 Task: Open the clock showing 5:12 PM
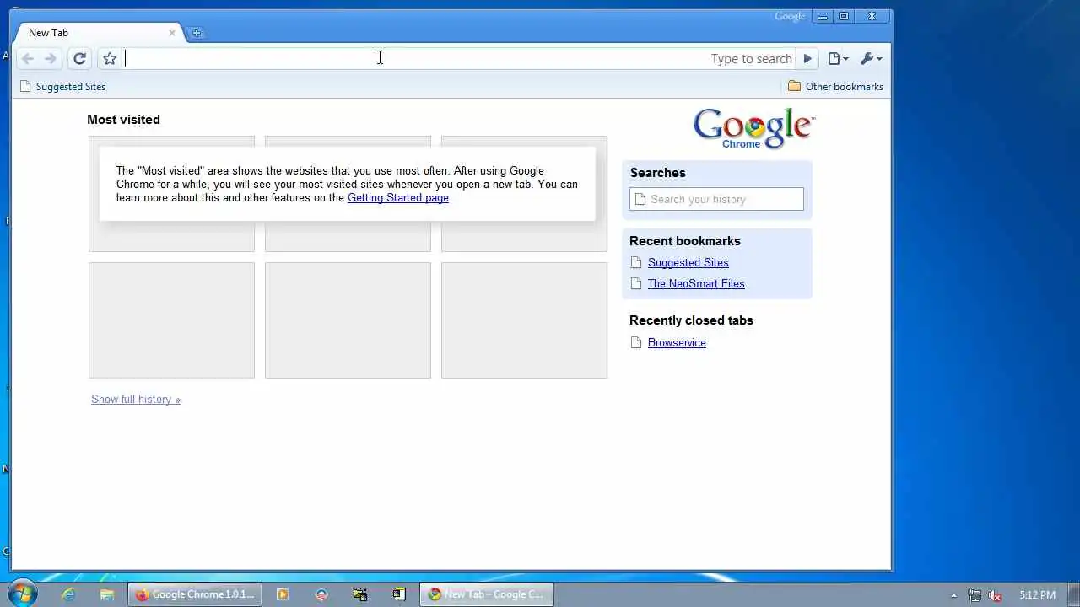click(1038, 595)
